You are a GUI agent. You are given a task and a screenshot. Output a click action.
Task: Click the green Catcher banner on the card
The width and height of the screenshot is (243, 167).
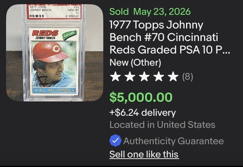pyautogui.click(x=70, y=35)
